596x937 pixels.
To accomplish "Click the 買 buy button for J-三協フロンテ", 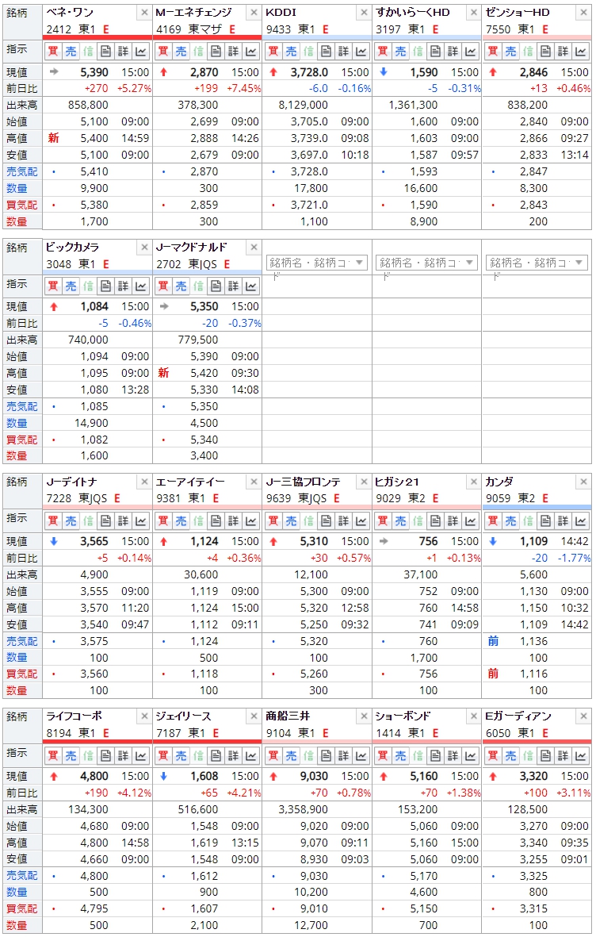I will click(273, 521).
